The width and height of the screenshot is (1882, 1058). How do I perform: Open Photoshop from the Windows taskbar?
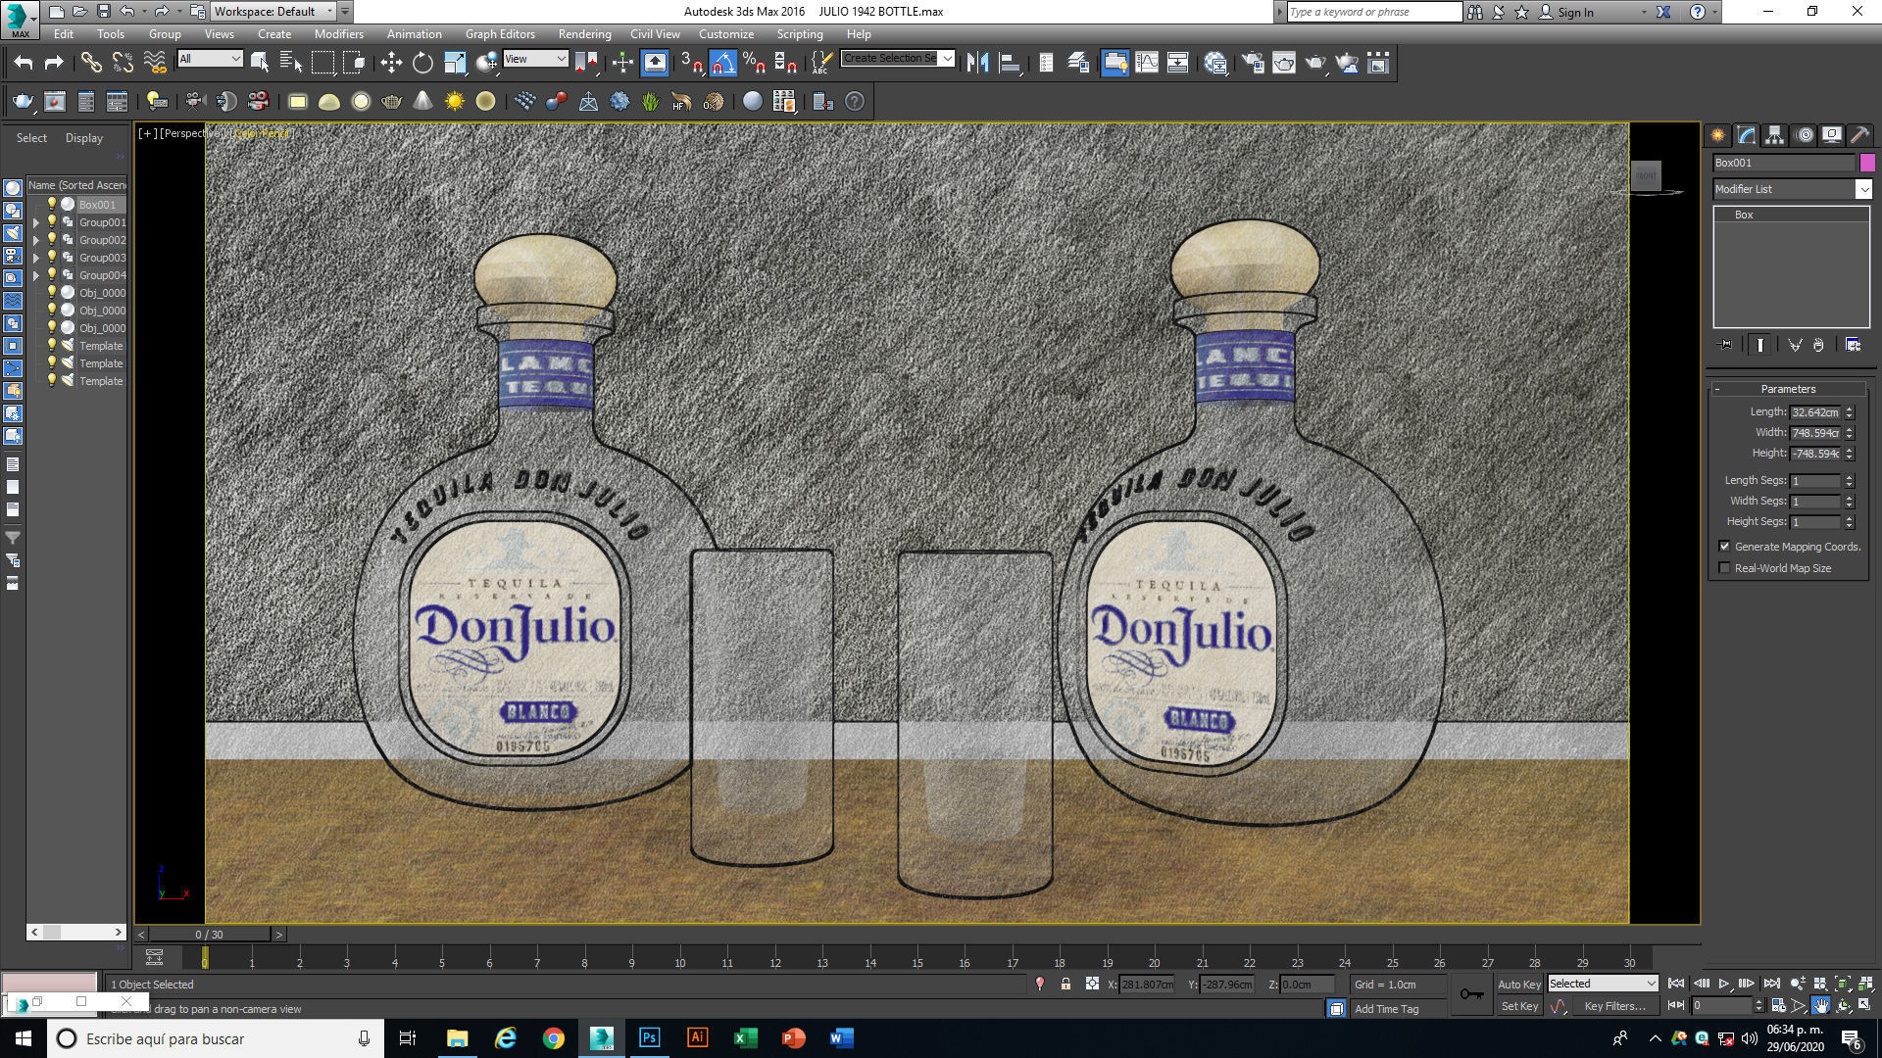click(649, 1037)
